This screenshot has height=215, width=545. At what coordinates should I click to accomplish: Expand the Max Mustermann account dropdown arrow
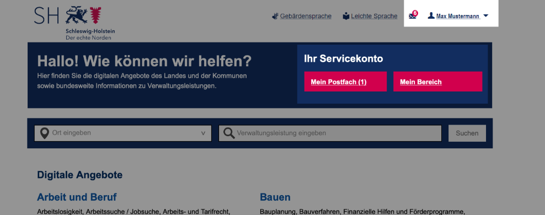[x=486, y=15]
